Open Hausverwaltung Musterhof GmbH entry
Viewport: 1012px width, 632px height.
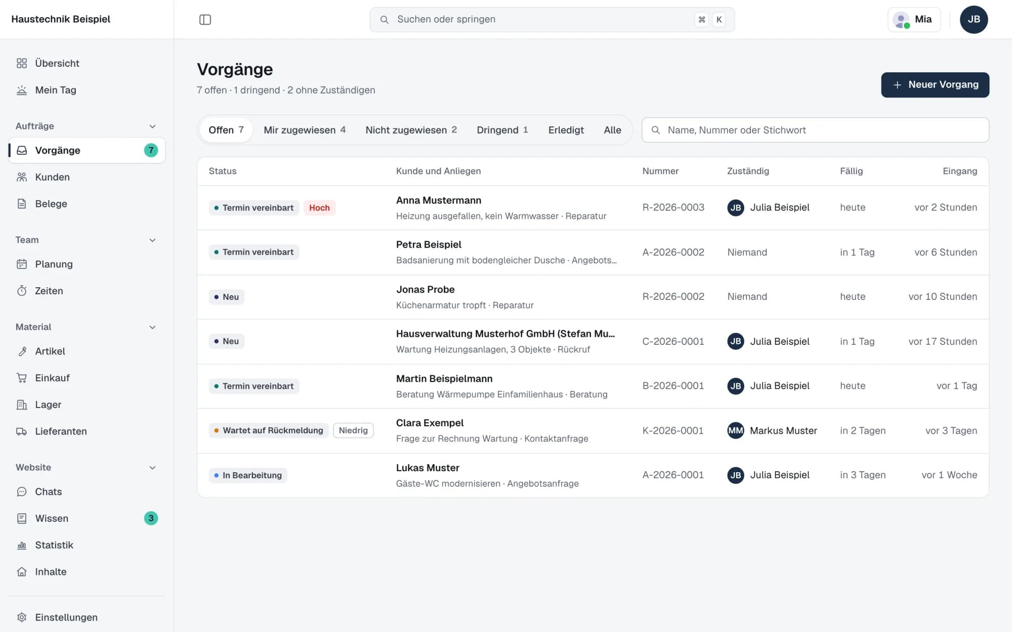click(593, 341)
